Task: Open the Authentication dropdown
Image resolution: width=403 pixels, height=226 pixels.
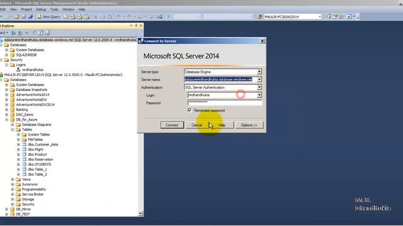Action: (259, 87)
